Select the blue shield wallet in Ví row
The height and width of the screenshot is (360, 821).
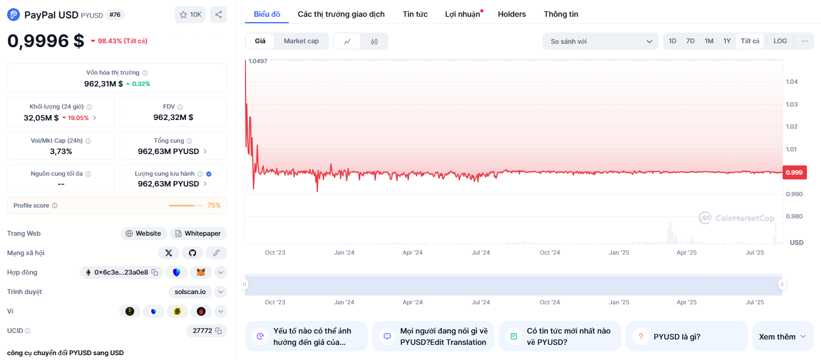[154, 311]
